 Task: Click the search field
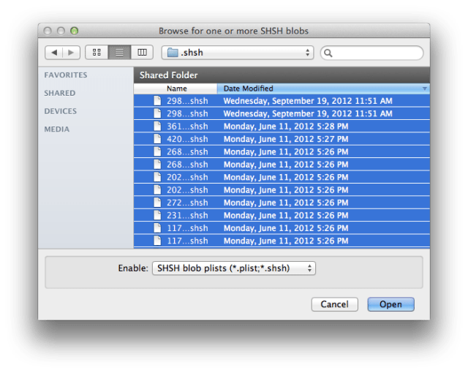click(x=372, y=53)
